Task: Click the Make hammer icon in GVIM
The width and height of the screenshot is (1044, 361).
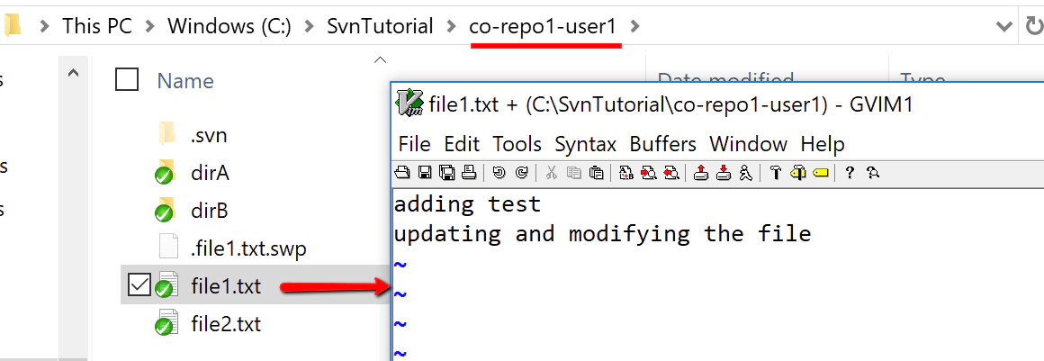Action: [x=775, y=173]
